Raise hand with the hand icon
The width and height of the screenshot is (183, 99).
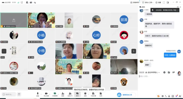(x=19, y=94)
